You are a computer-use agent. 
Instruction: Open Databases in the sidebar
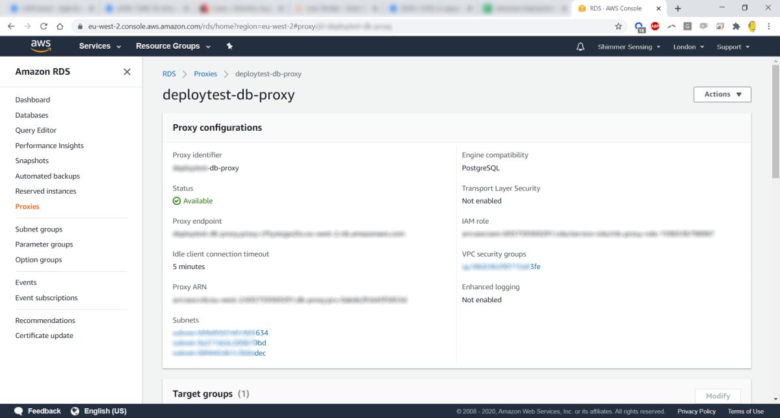click(x=32, y=115)
